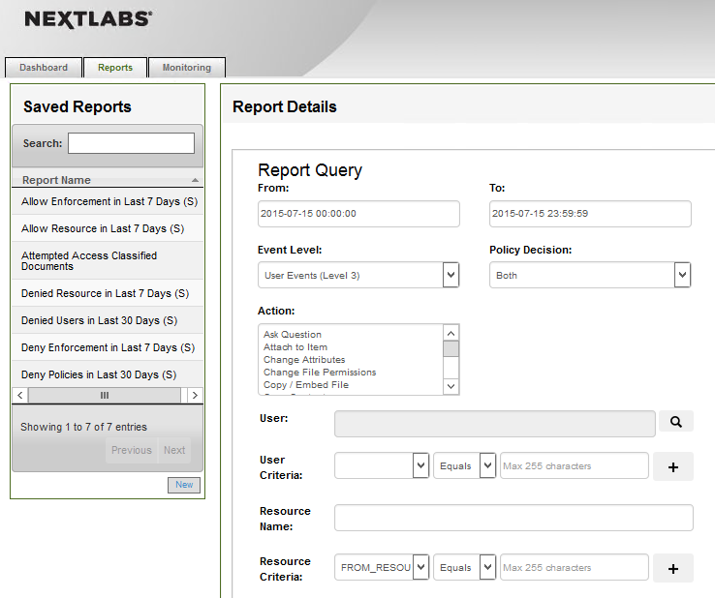Click the Resource Name field
Viewport: 715px width, 598px height.
click(513, 518)
